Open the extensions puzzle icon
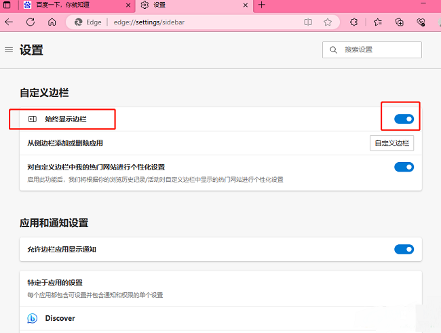 353,22
